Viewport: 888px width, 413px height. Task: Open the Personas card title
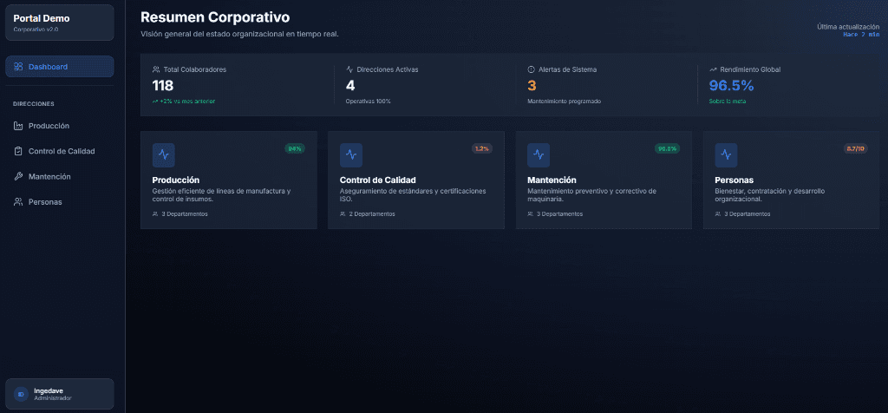734,180
